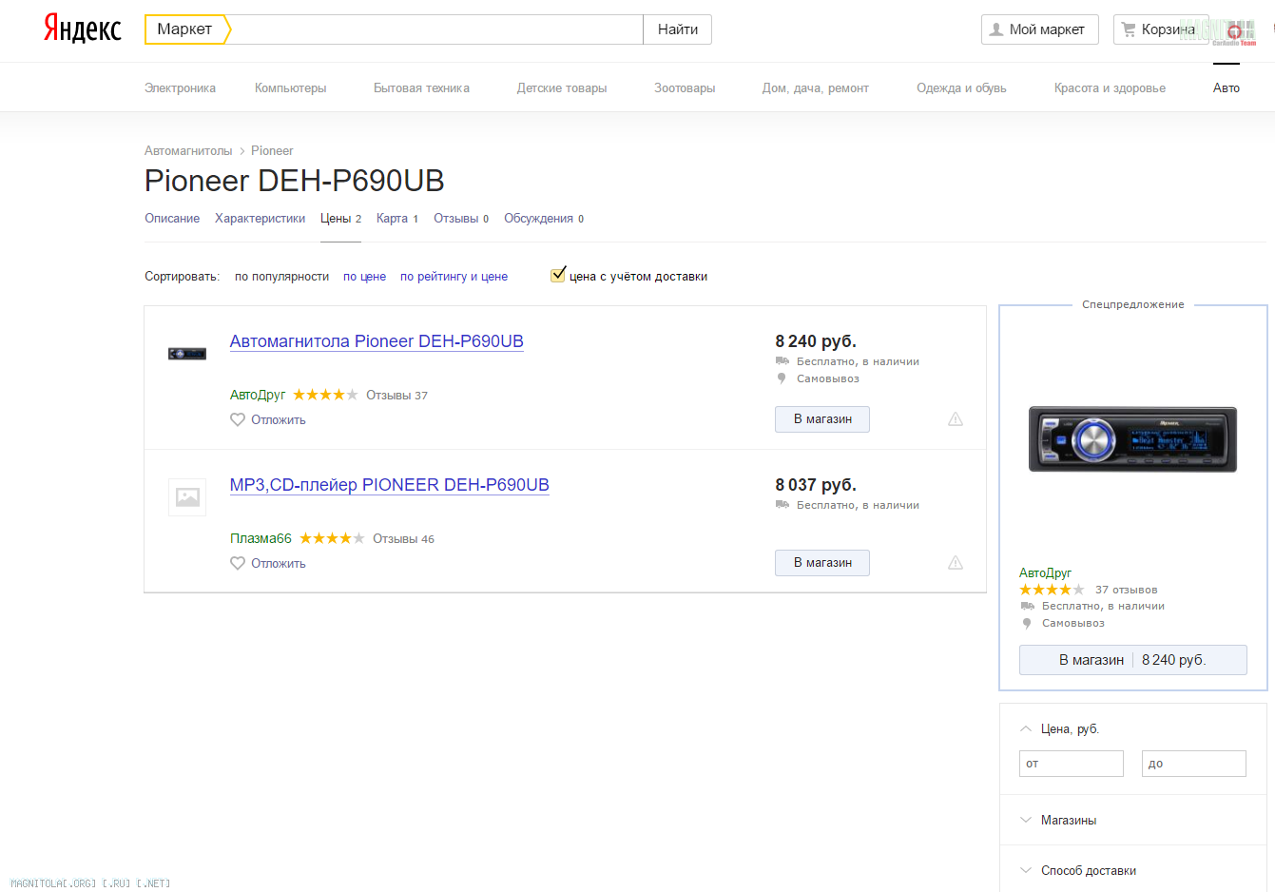Click cart icon in Корзина button
Viewport: 1275px width, 892px height.
(1129, 29)
